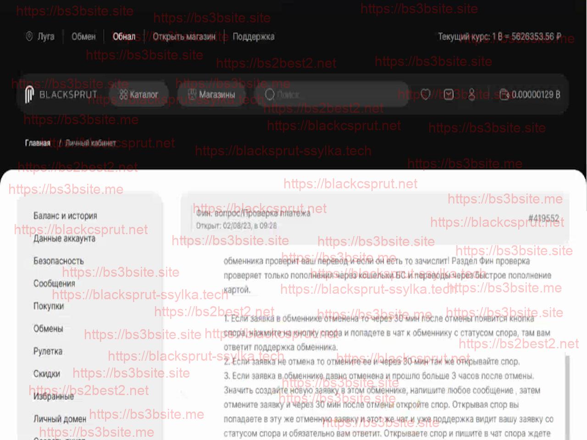Open the Избранные sidebar item

[x=53, y=396]
